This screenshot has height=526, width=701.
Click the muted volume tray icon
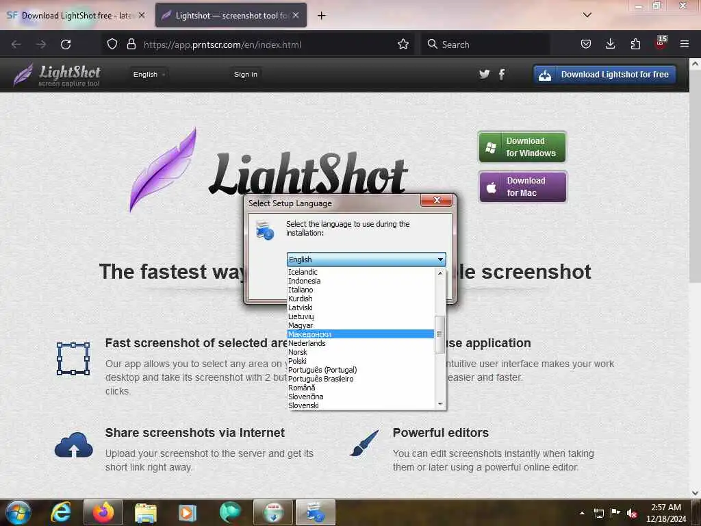point(632,513)
